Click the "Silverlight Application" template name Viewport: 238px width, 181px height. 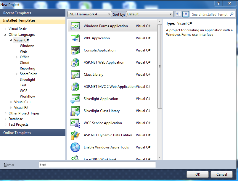(x=101, y=99)
